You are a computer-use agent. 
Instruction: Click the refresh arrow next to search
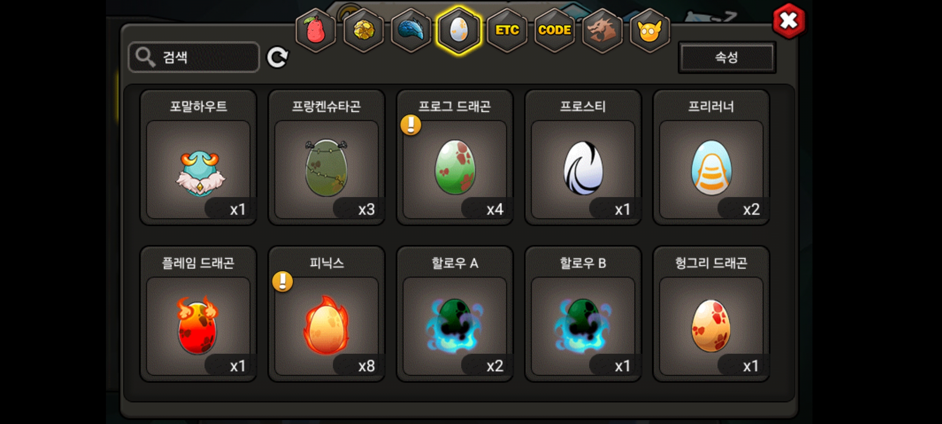point(277,58)
